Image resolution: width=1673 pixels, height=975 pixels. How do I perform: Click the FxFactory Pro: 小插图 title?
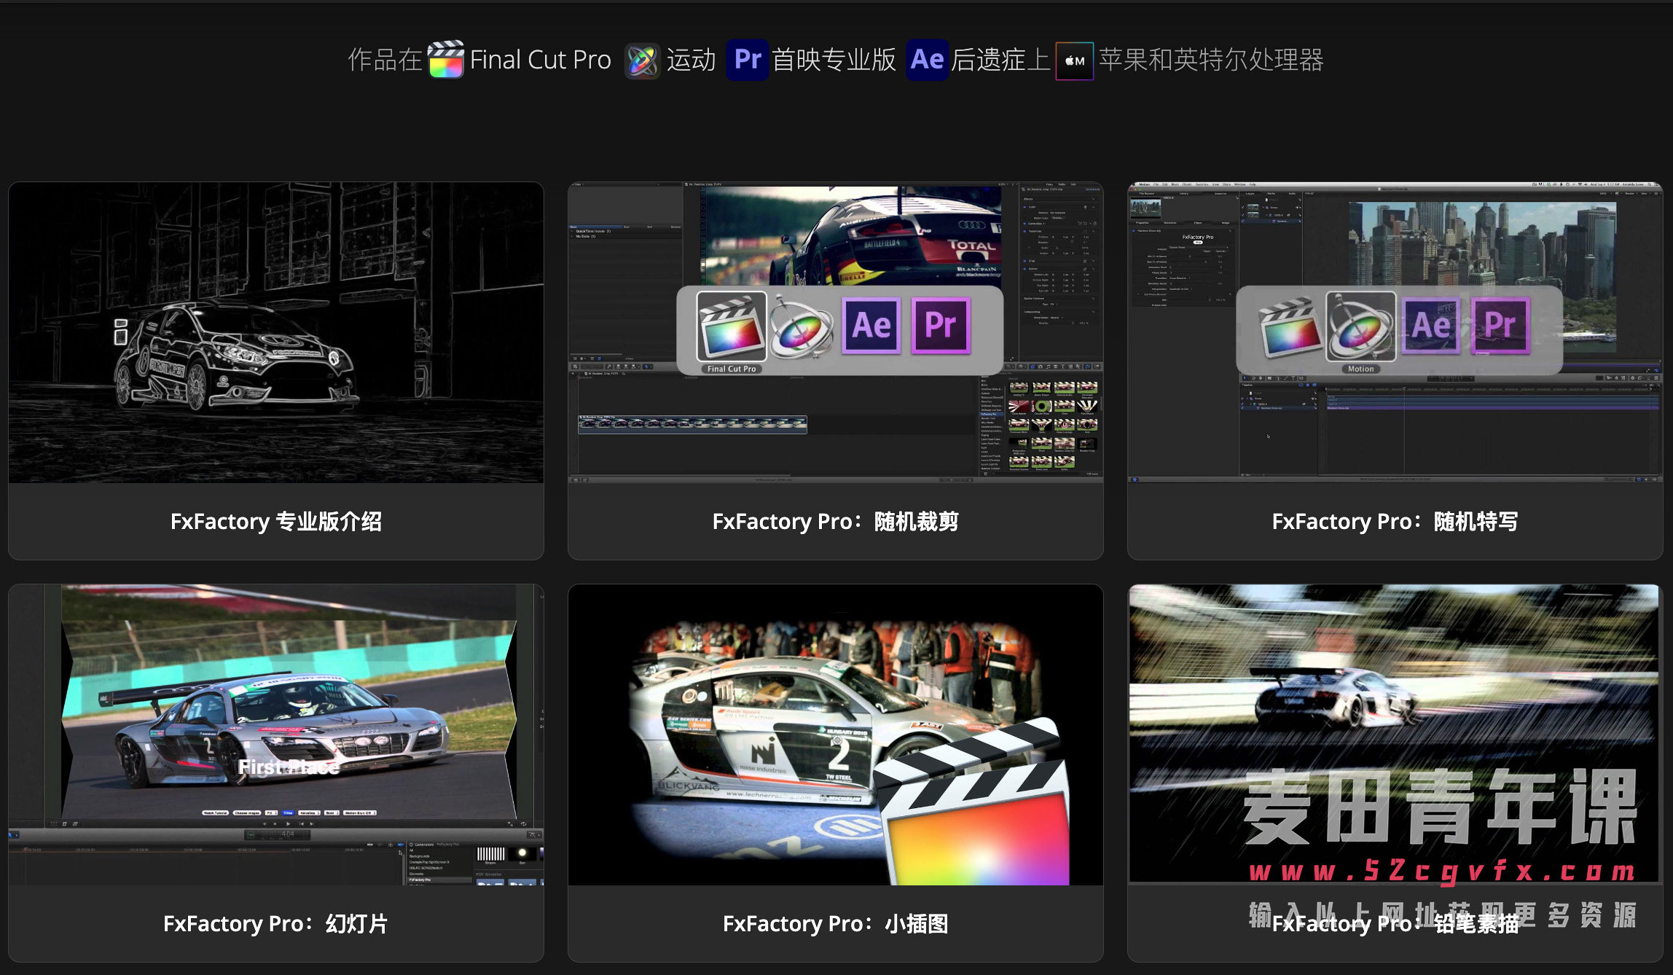[x=835, y=924]
